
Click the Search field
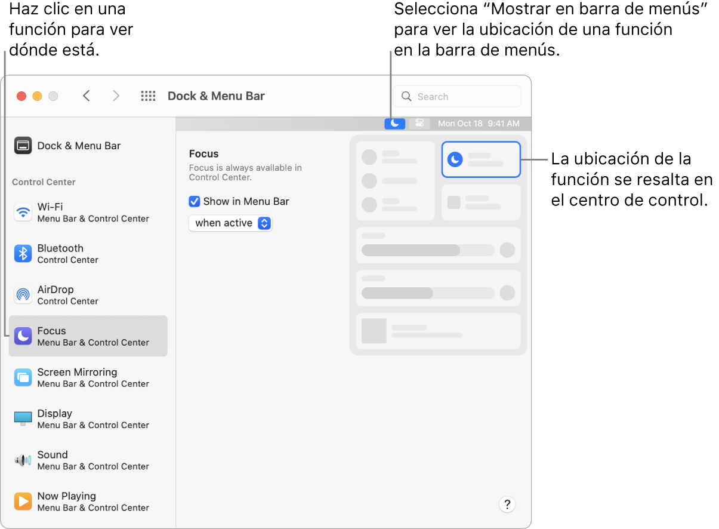[457, 96]
